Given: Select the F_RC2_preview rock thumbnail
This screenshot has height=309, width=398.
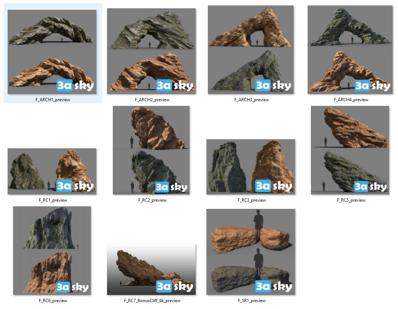Looking at the screenshot, I should click(151, 150).
